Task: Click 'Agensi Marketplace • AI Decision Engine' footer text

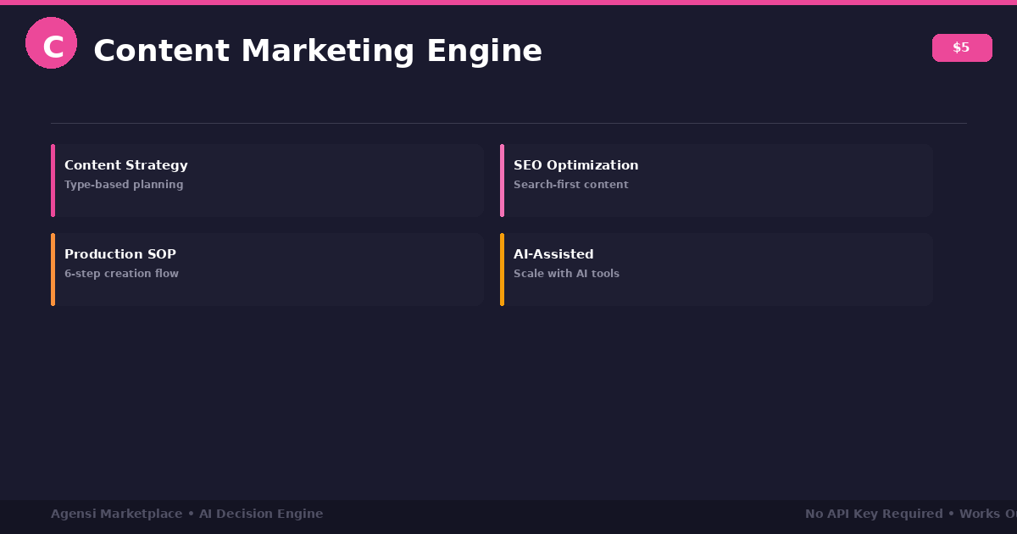Action: click(186, 514)
